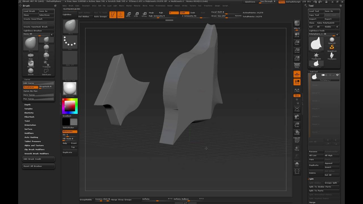
Task: Expand the FiberMesh section
Action: (x=29, y=117)
